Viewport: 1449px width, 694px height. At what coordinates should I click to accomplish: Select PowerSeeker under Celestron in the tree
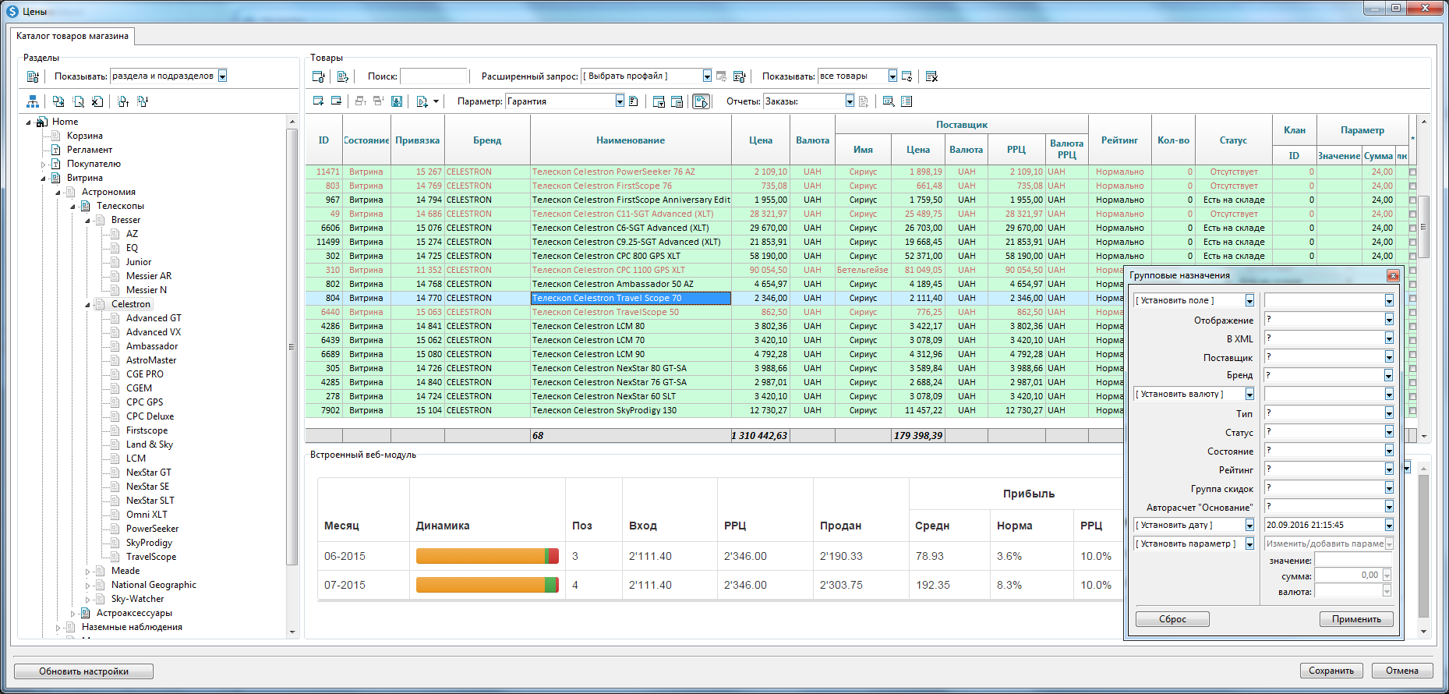pos(152,529)
